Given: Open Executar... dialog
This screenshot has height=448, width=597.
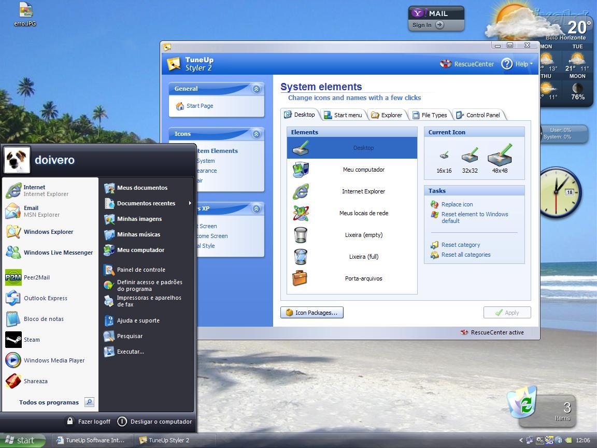Looking at the screenshot, I should [147, 352].
